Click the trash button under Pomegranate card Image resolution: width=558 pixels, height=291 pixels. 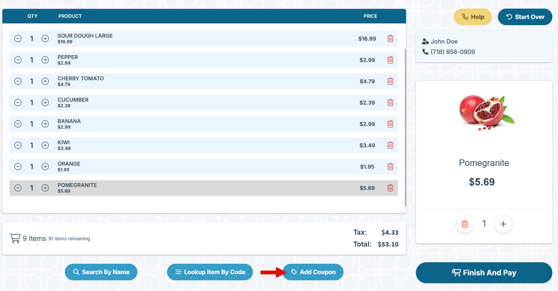465,224
